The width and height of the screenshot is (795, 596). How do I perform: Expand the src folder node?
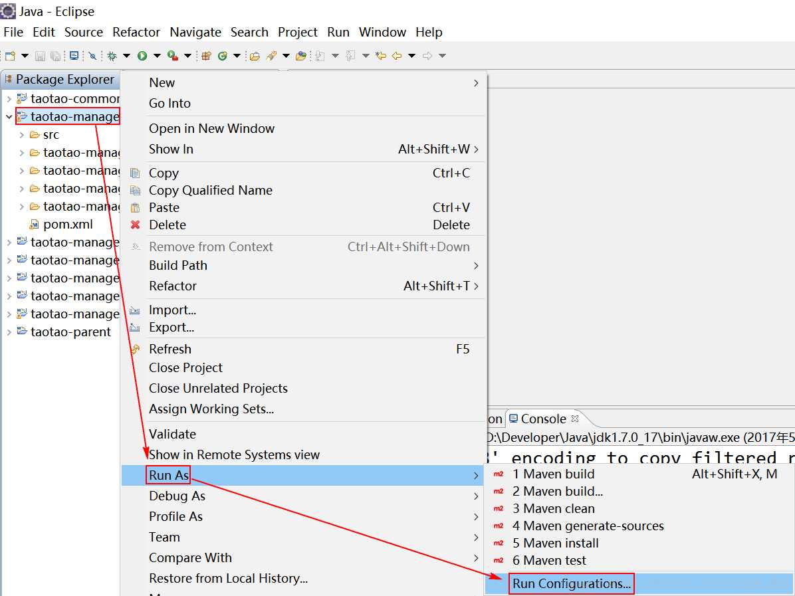coord(21,135)
